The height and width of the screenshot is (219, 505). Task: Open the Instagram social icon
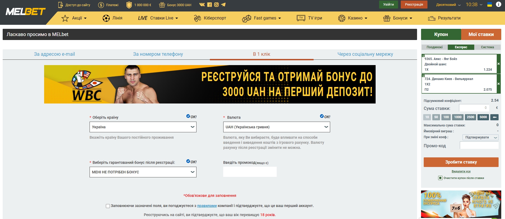coord(217,5)
